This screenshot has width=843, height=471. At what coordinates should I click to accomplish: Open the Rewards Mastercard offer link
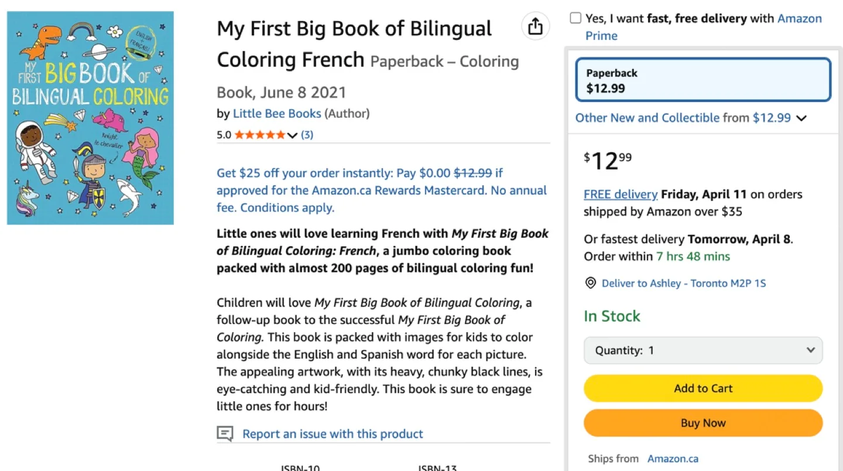click(381, 190)
